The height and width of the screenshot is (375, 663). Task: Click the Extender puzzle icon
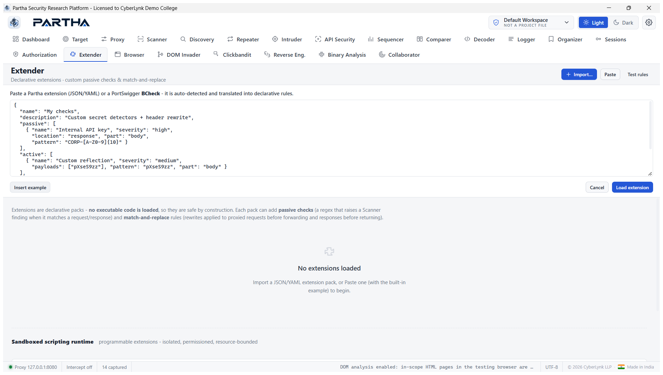tap(73, 54)
